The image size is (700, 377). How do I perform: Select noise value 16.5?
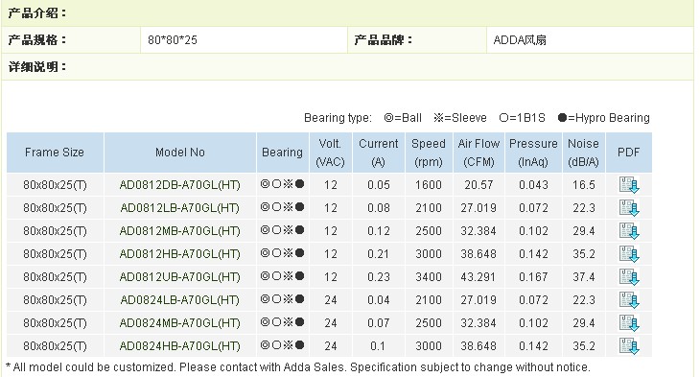(x=584, y=185)
